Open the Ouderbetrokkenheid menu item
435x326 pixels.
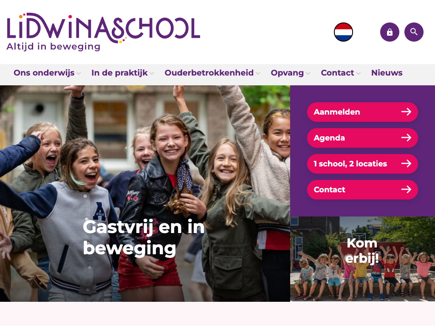(x=209, y=73)
